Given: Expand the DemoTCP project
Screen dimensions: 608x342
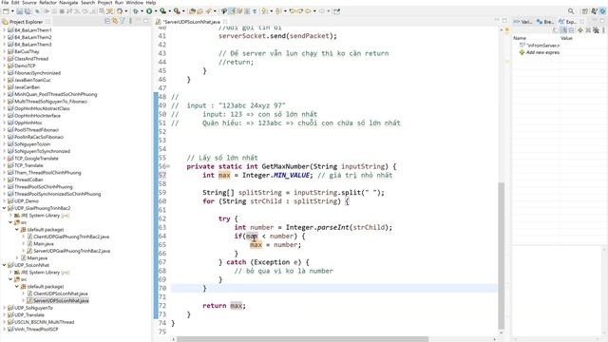Looking at the screenshot, I should 4,66.
